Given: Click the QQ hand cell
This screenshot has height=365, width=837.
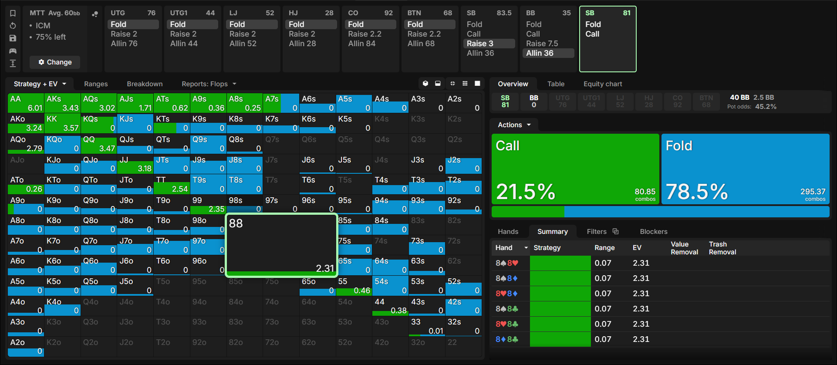Looking at the screenshot, I should pos(99,144).
